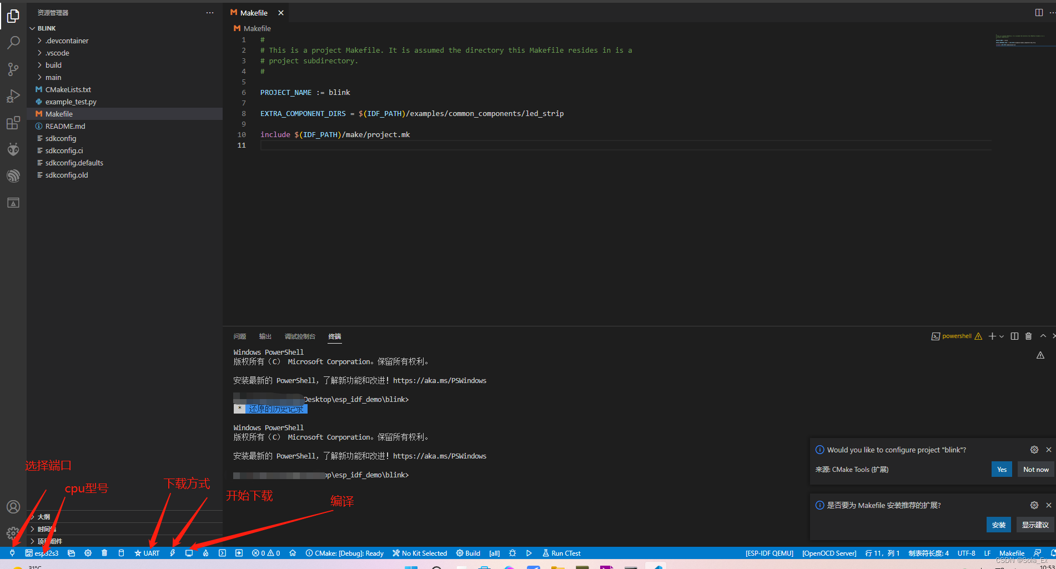Open sdkconfig.defaults file
The width and height of the screenshot is (1056, 569).
[x=74, y=163]
